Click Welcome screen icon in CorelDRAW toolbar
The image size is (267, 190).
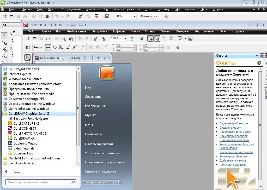click(x=107, y=16)
